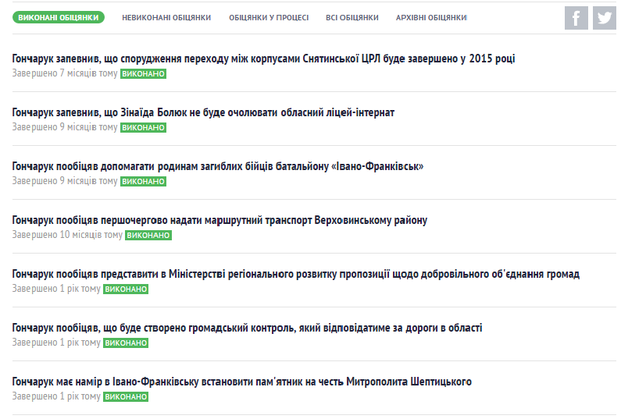Open the Обіцянки у процесі tab
621x419 pixels.
pos(269,17)
